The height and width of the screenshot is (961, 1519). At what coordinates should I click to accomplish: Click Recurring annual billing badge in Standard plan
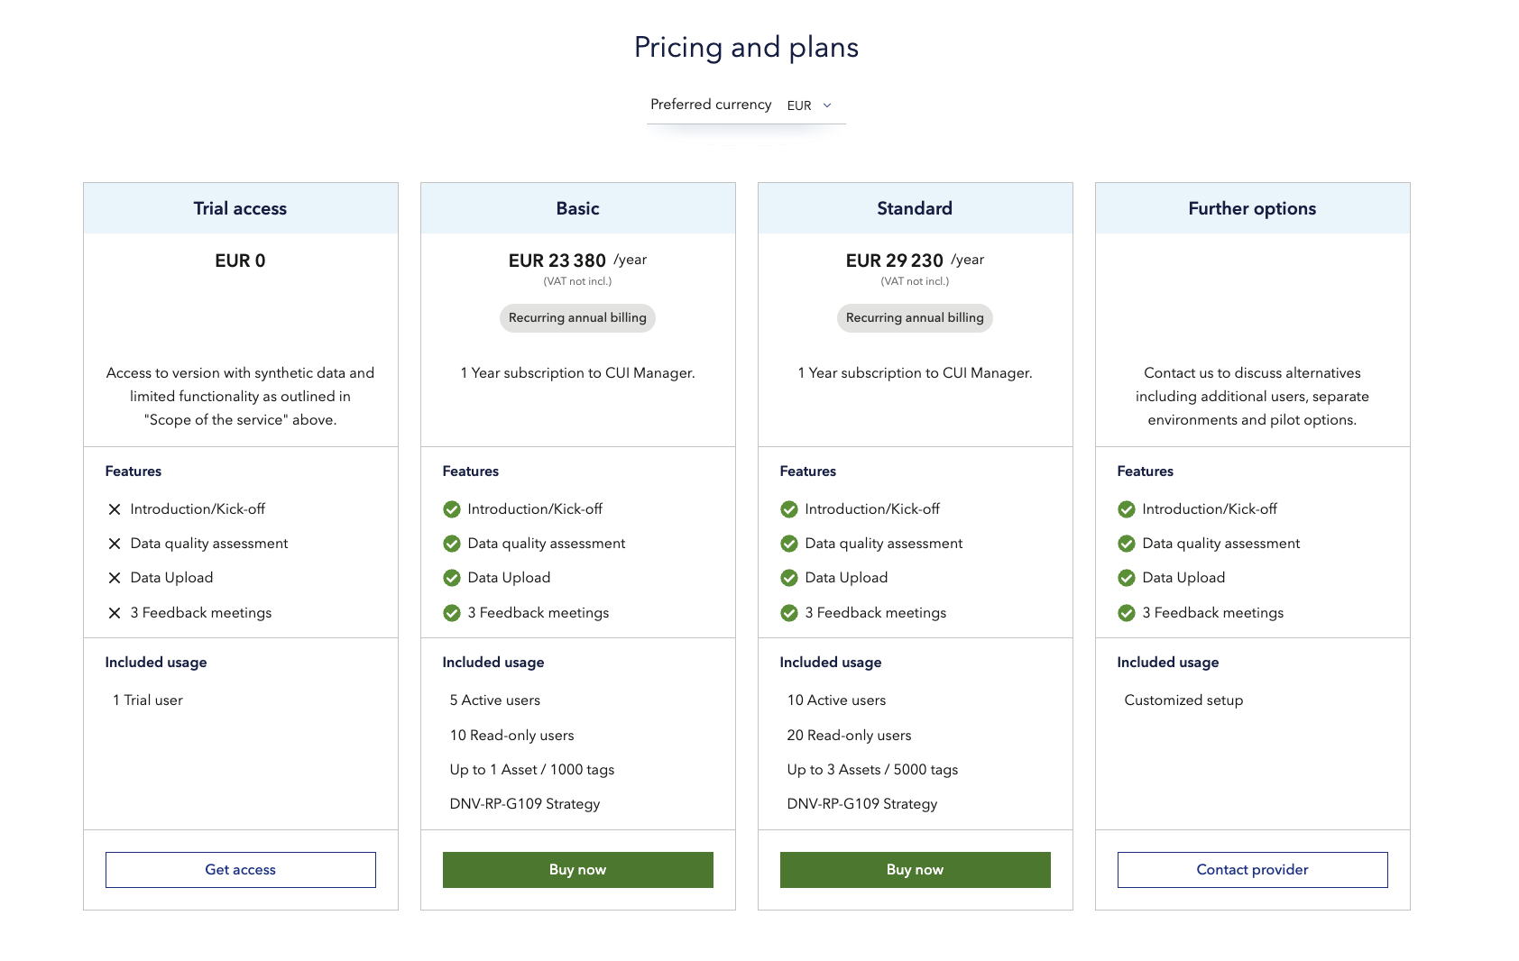coord(915,318)
